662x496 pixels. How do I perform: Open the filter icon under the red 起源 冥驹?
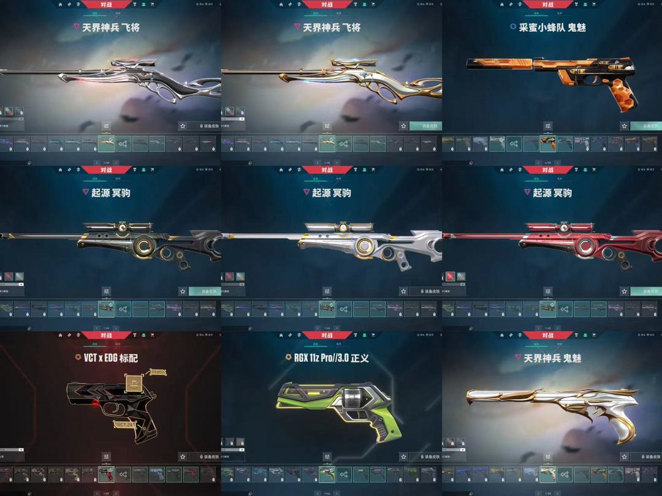pyautogui.click(x=547, y=291)
